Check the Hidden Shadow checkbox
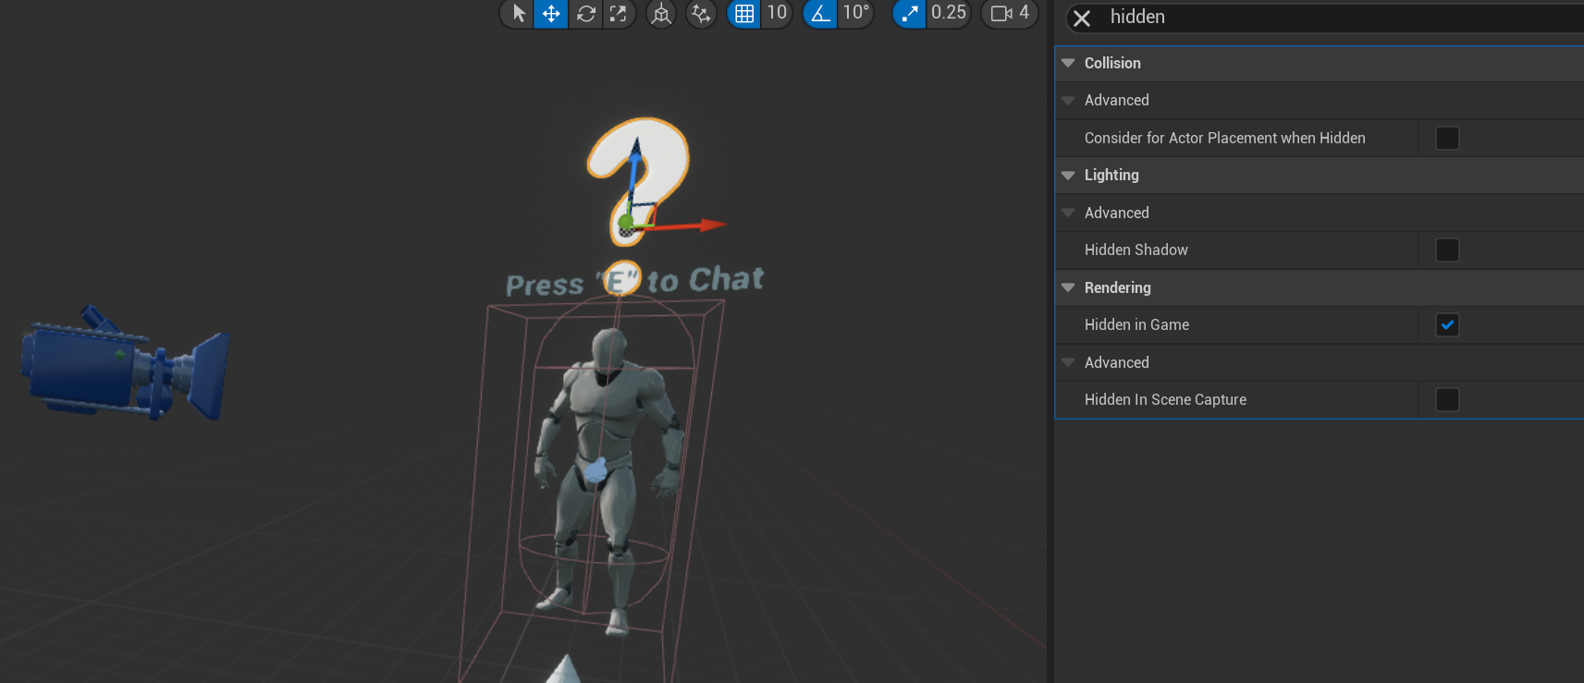The image size is (1584, 683). (1447, 250)
